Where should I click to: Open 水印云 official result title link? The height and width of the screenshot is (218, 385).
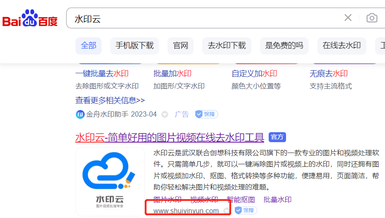pyautogui.click(x=169, y=138)
